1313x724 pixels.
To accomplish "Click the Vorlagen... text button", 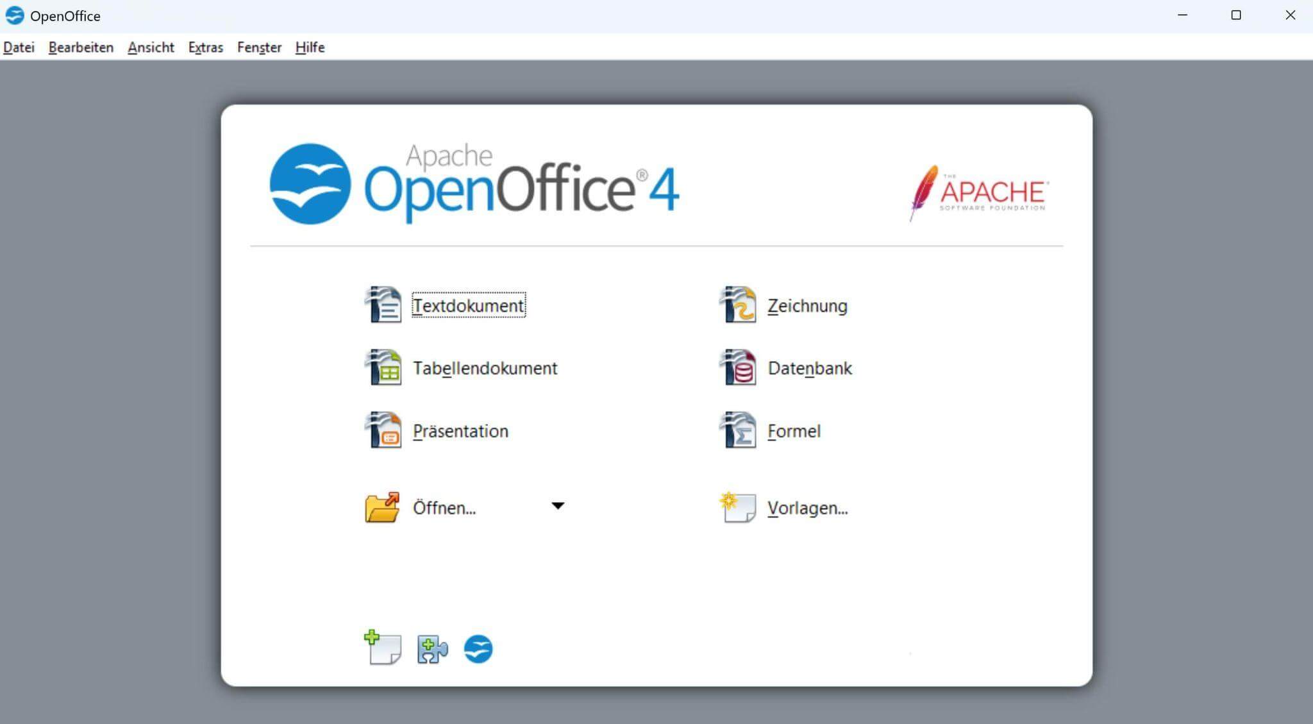I will pyautogui.click(x=807, y=508).
